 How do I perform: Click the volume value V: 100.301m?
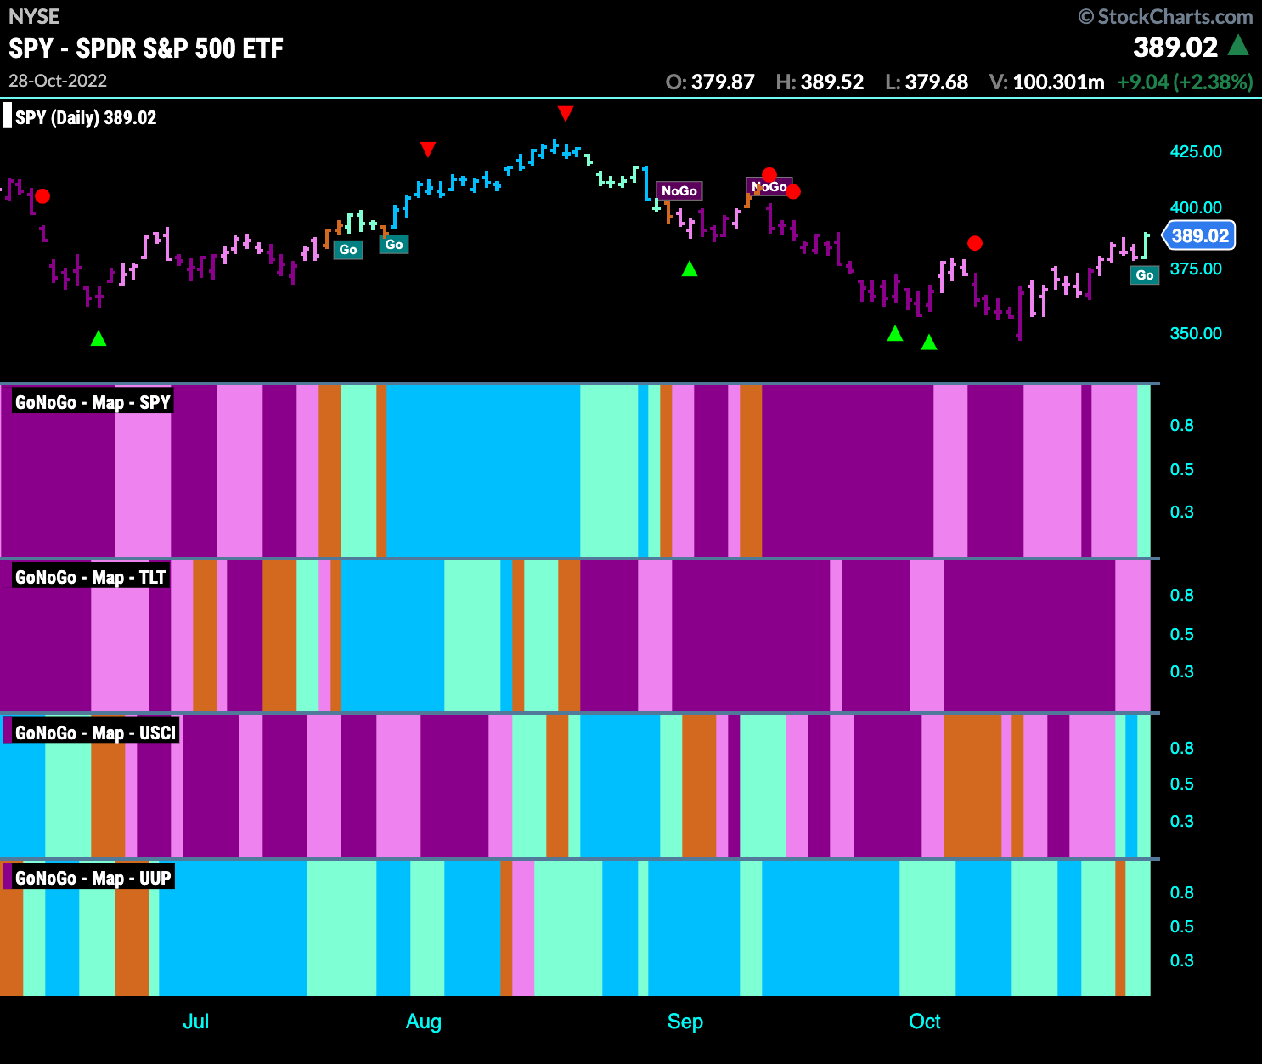point(1047,82)
